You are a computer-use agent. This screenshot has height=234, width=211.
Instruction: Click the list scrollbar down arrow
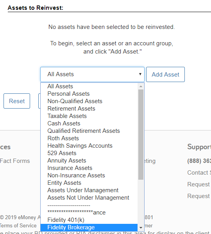(x=141, y=228)
